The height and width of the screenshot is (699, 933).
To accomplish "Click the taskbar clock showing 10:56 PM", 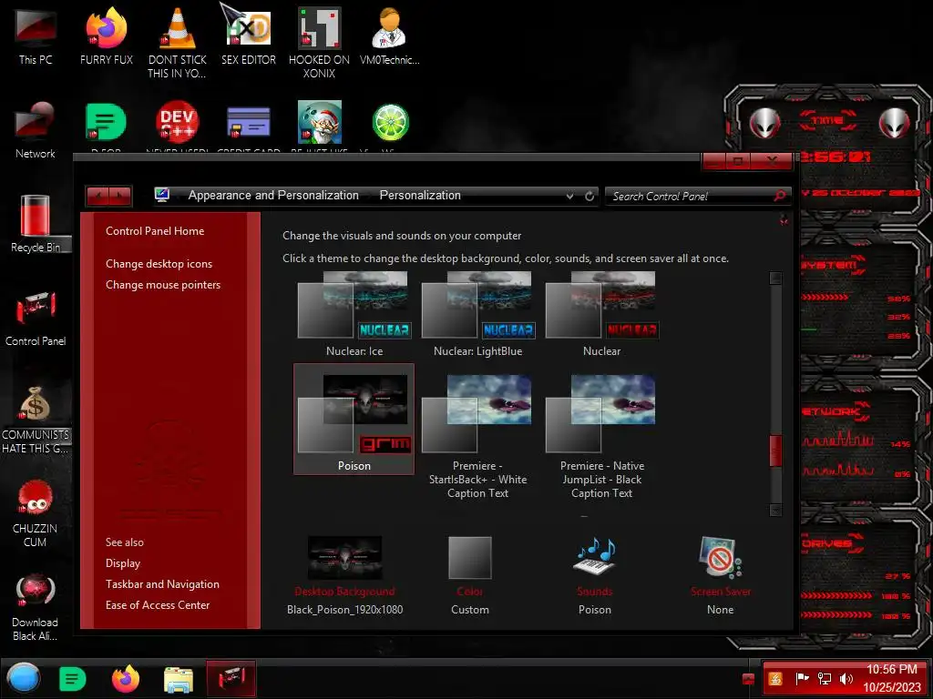I will coord(891,678).
